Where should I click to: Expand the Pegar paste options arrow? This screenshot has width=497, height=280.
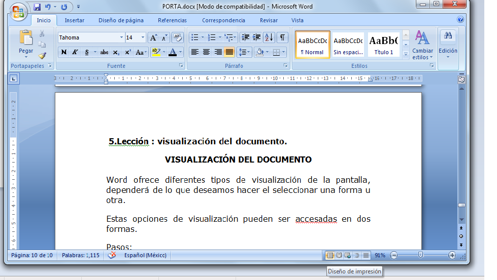(x=26, y=58)
